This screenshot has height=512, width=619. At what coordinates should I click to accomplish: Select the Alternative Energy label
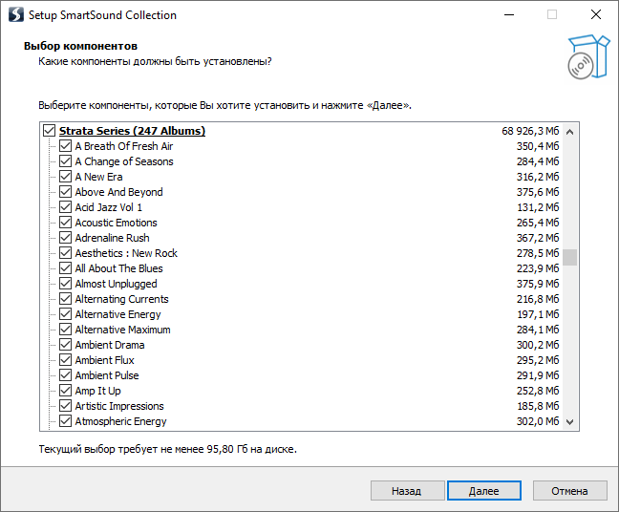pyautogui.click(x=118, y=314)
